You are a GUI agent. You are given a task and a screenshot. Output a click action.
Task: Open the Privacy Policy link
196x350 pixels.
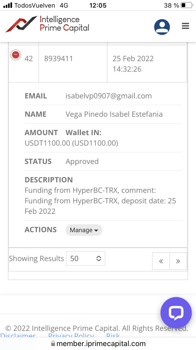click(71, 336)
